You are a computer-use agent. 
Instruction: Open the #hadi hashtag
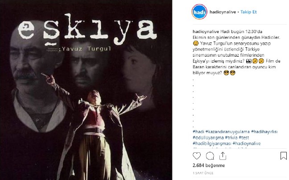click(x=198, y=132)
